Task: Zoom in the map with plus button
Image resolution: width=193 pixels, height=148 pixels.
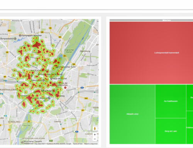Action: click(95, 134)
